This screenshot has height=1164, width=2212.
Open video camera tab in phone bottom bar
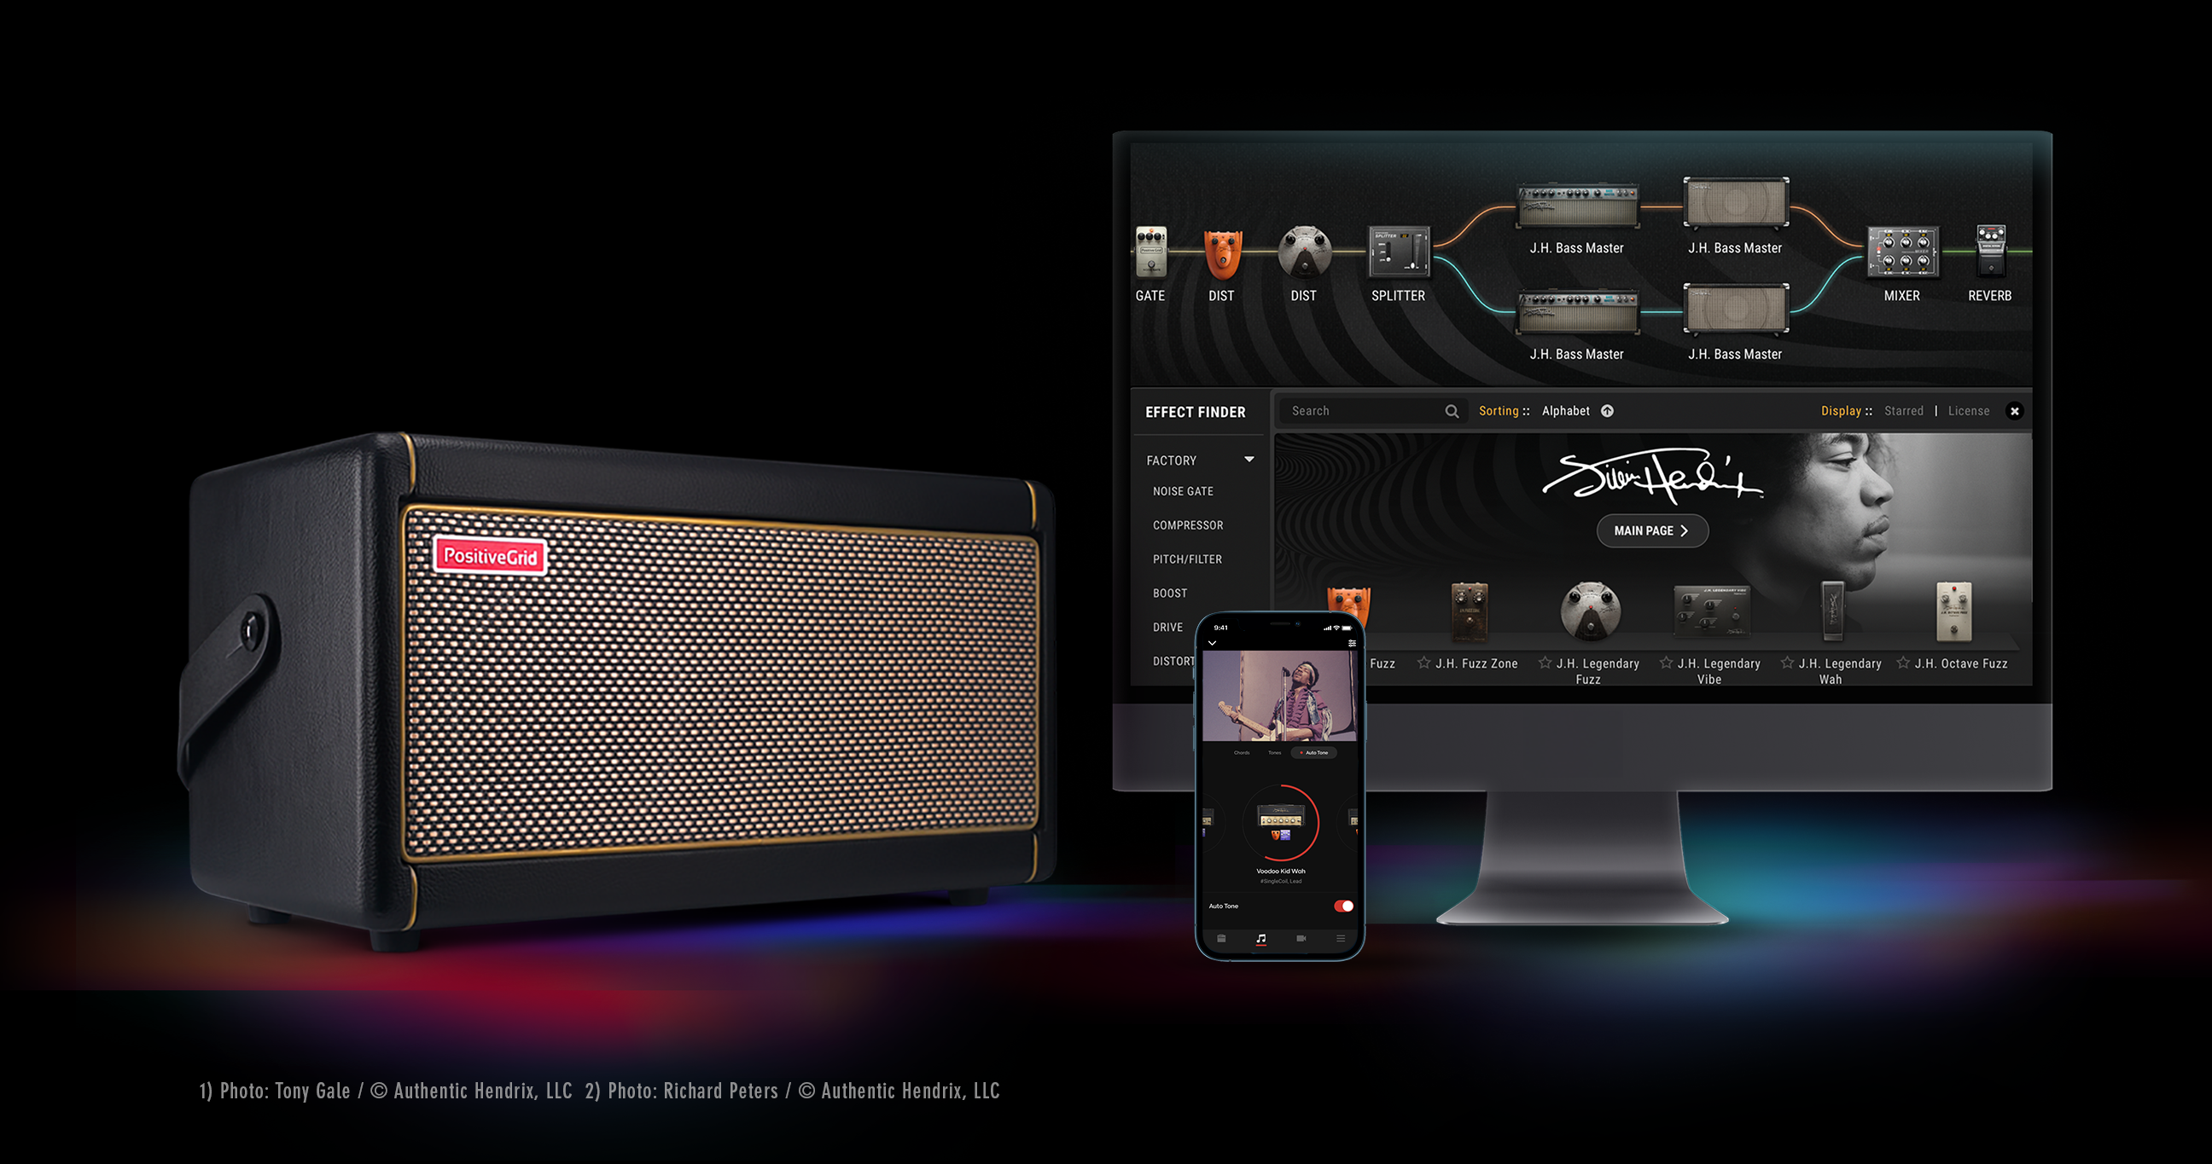[x=1301, y=939]
